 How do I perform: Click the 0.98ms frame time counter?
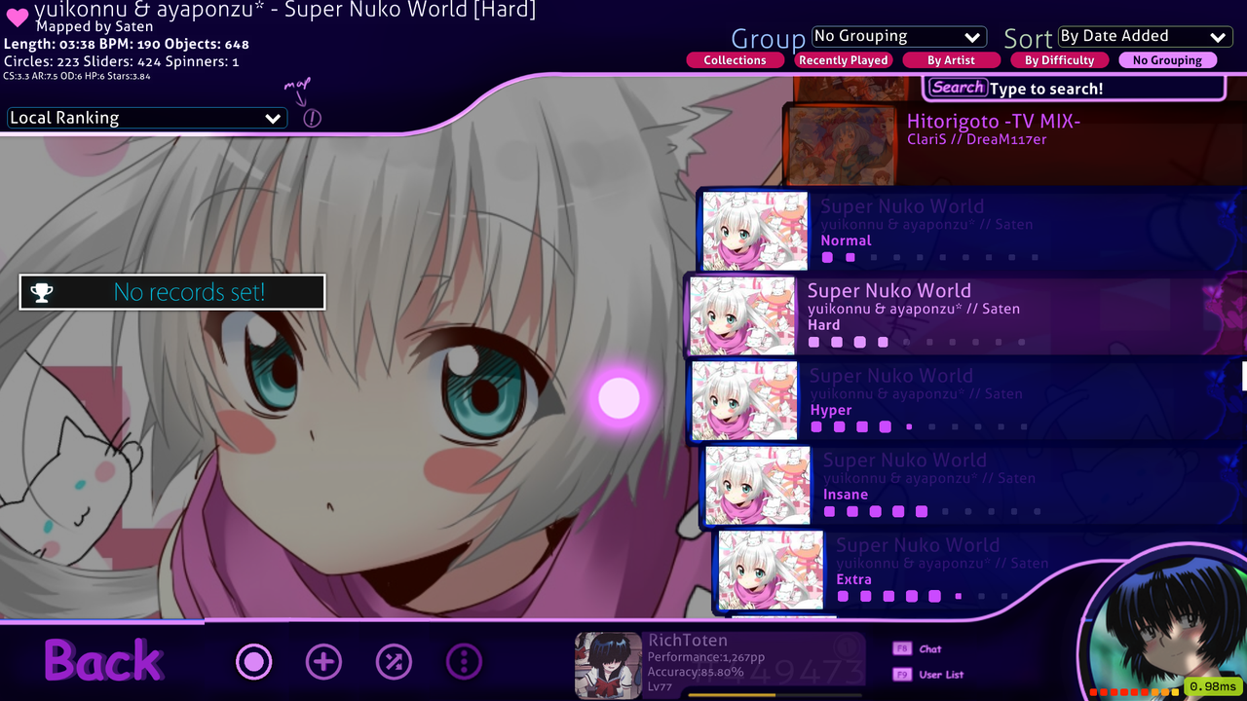(x=1213, y=687)
